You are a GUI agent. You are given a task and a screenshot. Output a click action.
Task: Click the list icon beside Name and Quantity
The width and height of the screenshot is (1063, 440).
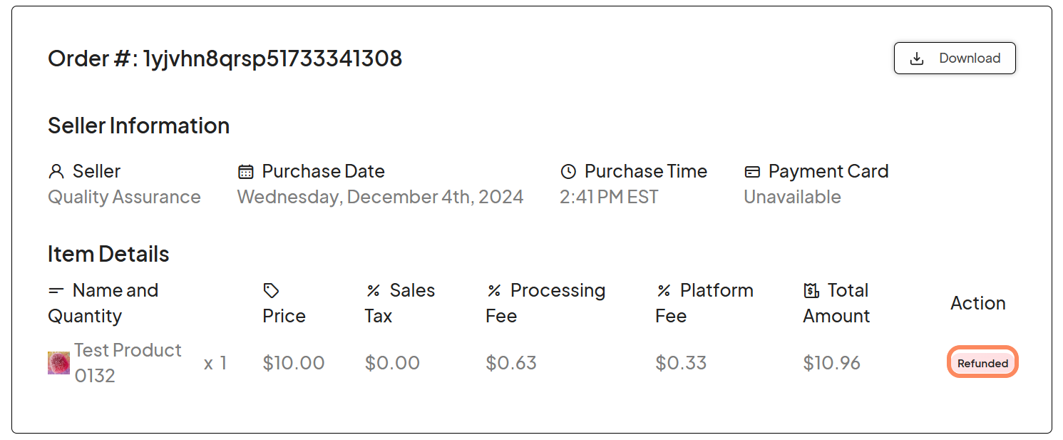tap(56, 290)
